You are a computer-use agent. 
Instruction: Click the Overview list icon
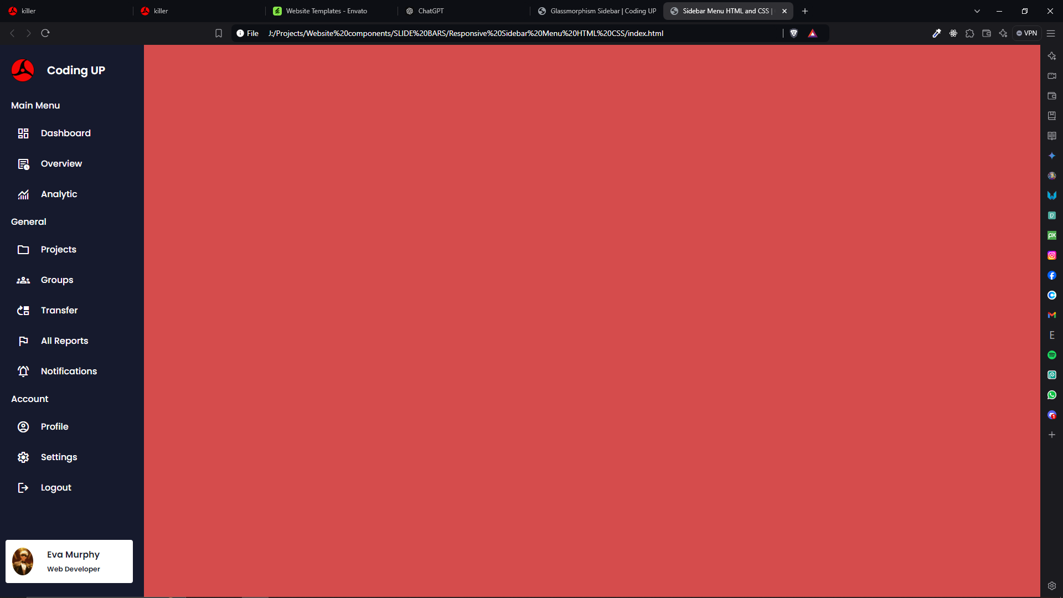[23, 164]
